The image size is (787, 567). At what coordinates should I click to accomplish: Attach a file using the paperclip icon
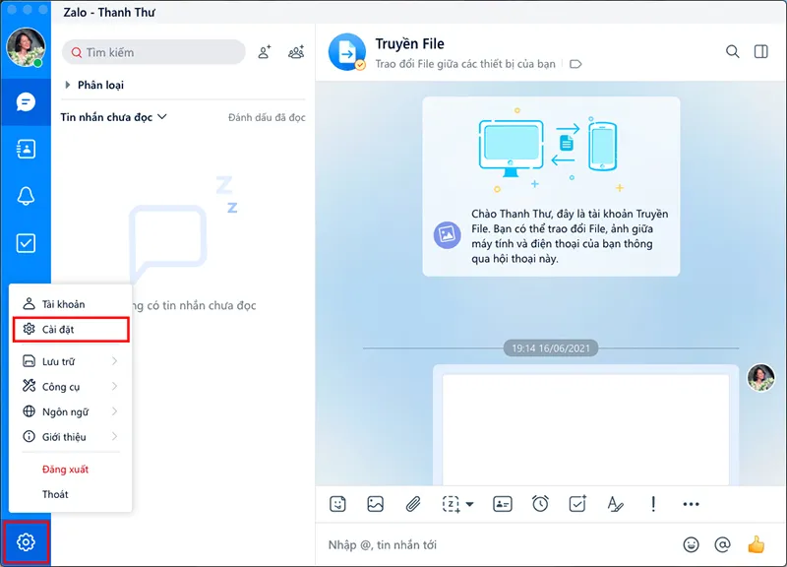[x=413, y=504]
